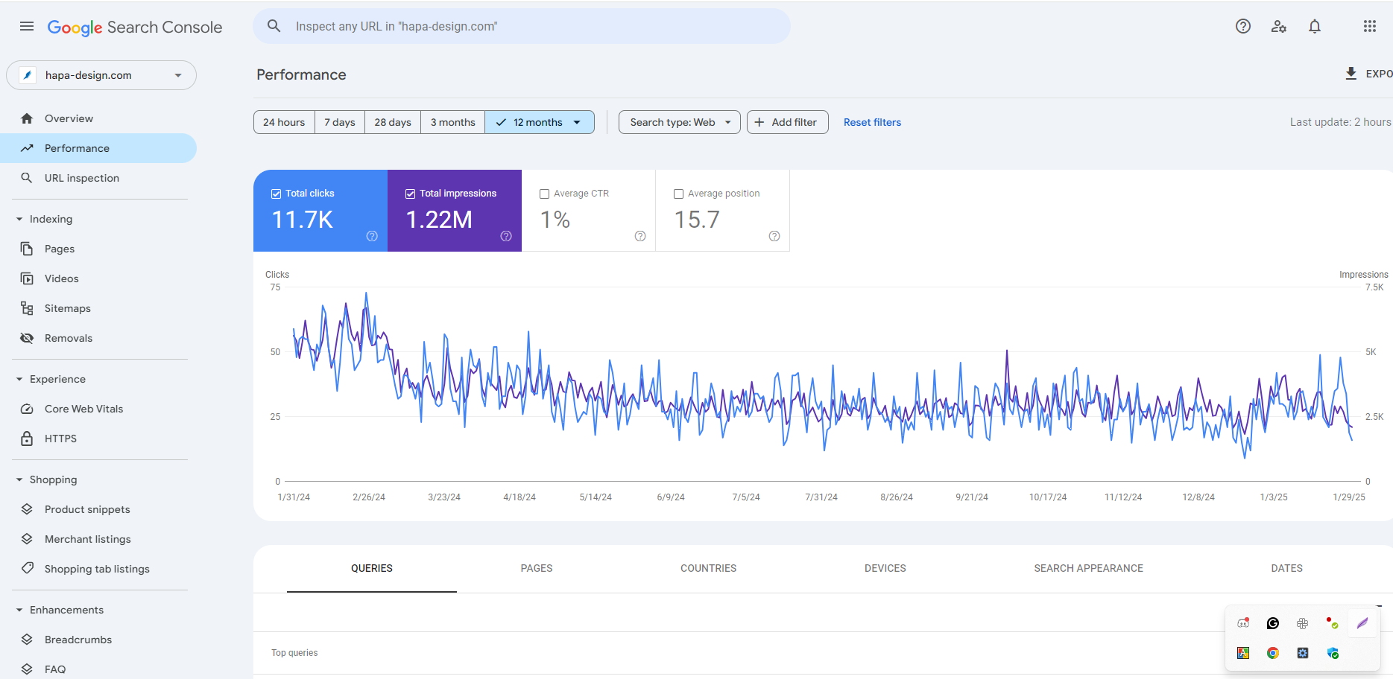Switch to the Dates tab
This screenshot has width=1393, height=679.
pyautogui.click(x=1287, y=568)
